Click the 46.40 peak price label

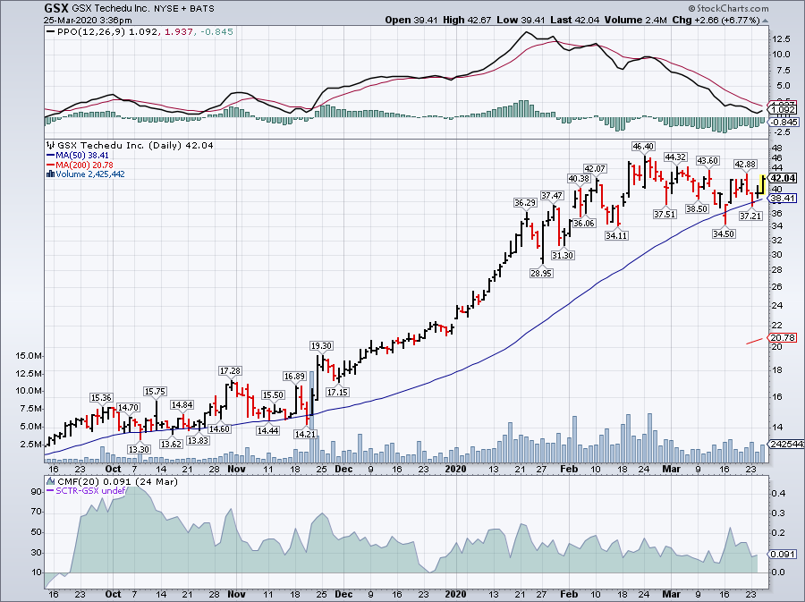[x=642, y=145]
